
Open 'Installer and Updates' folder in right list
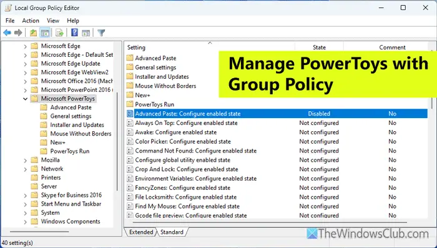[x=162, y=77]
